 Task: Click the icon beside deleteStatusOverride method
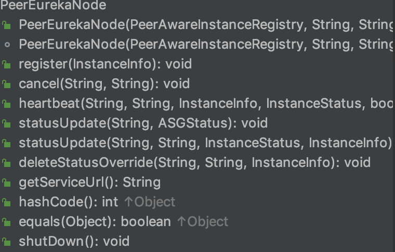click(6, 163)
